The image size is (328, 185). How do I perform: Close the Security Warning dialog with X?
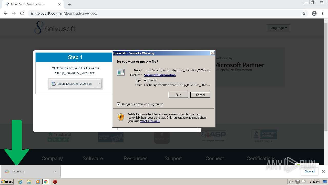point(212,53)
